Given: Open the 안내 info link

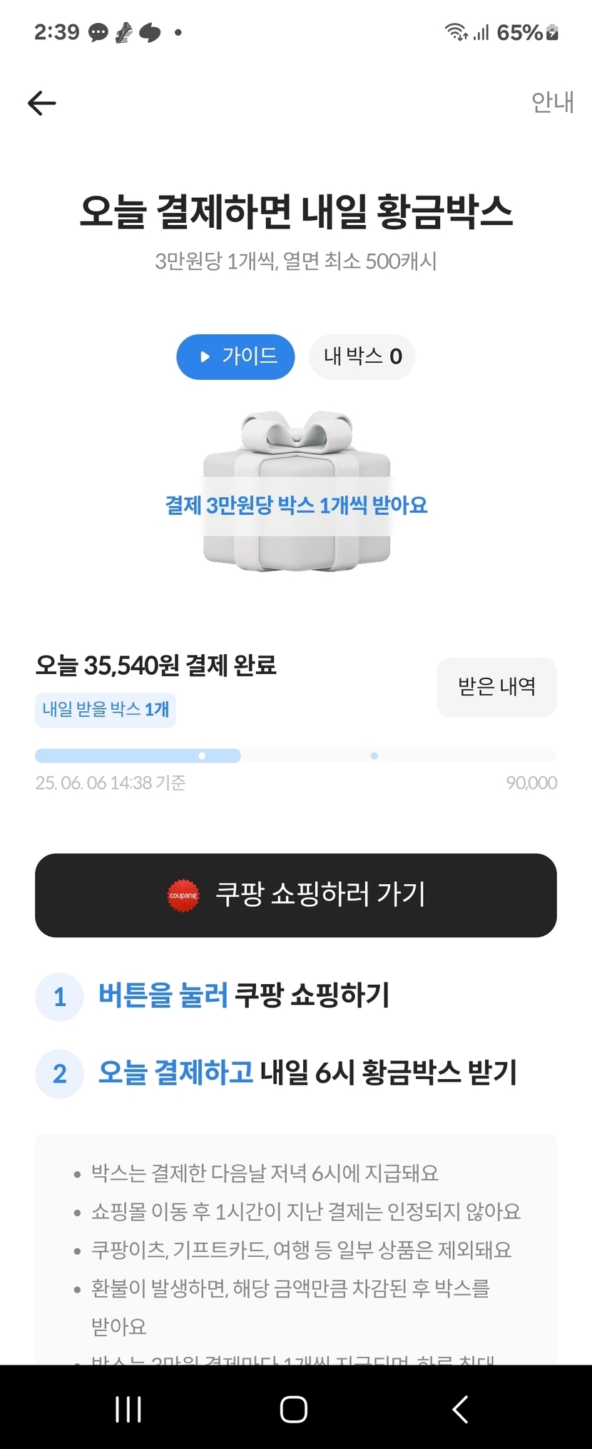Looking at the screenshot, I should pos(552,103).
